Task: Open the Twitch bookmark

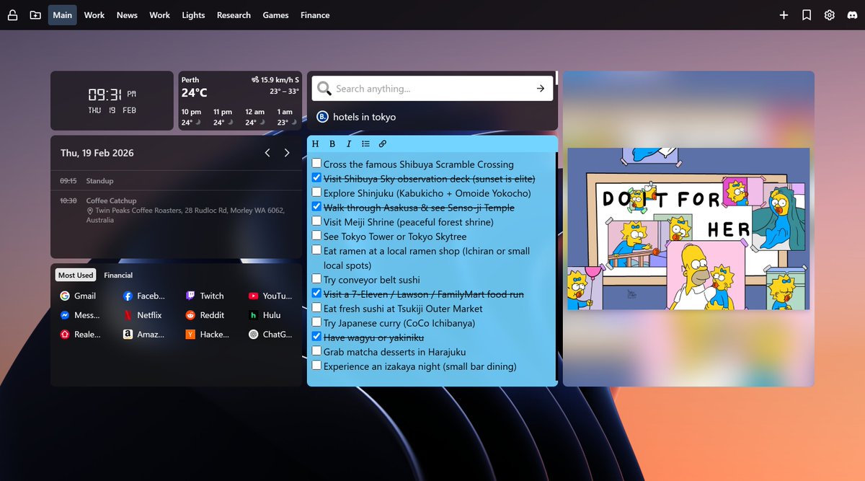Action: click(205, 296)
